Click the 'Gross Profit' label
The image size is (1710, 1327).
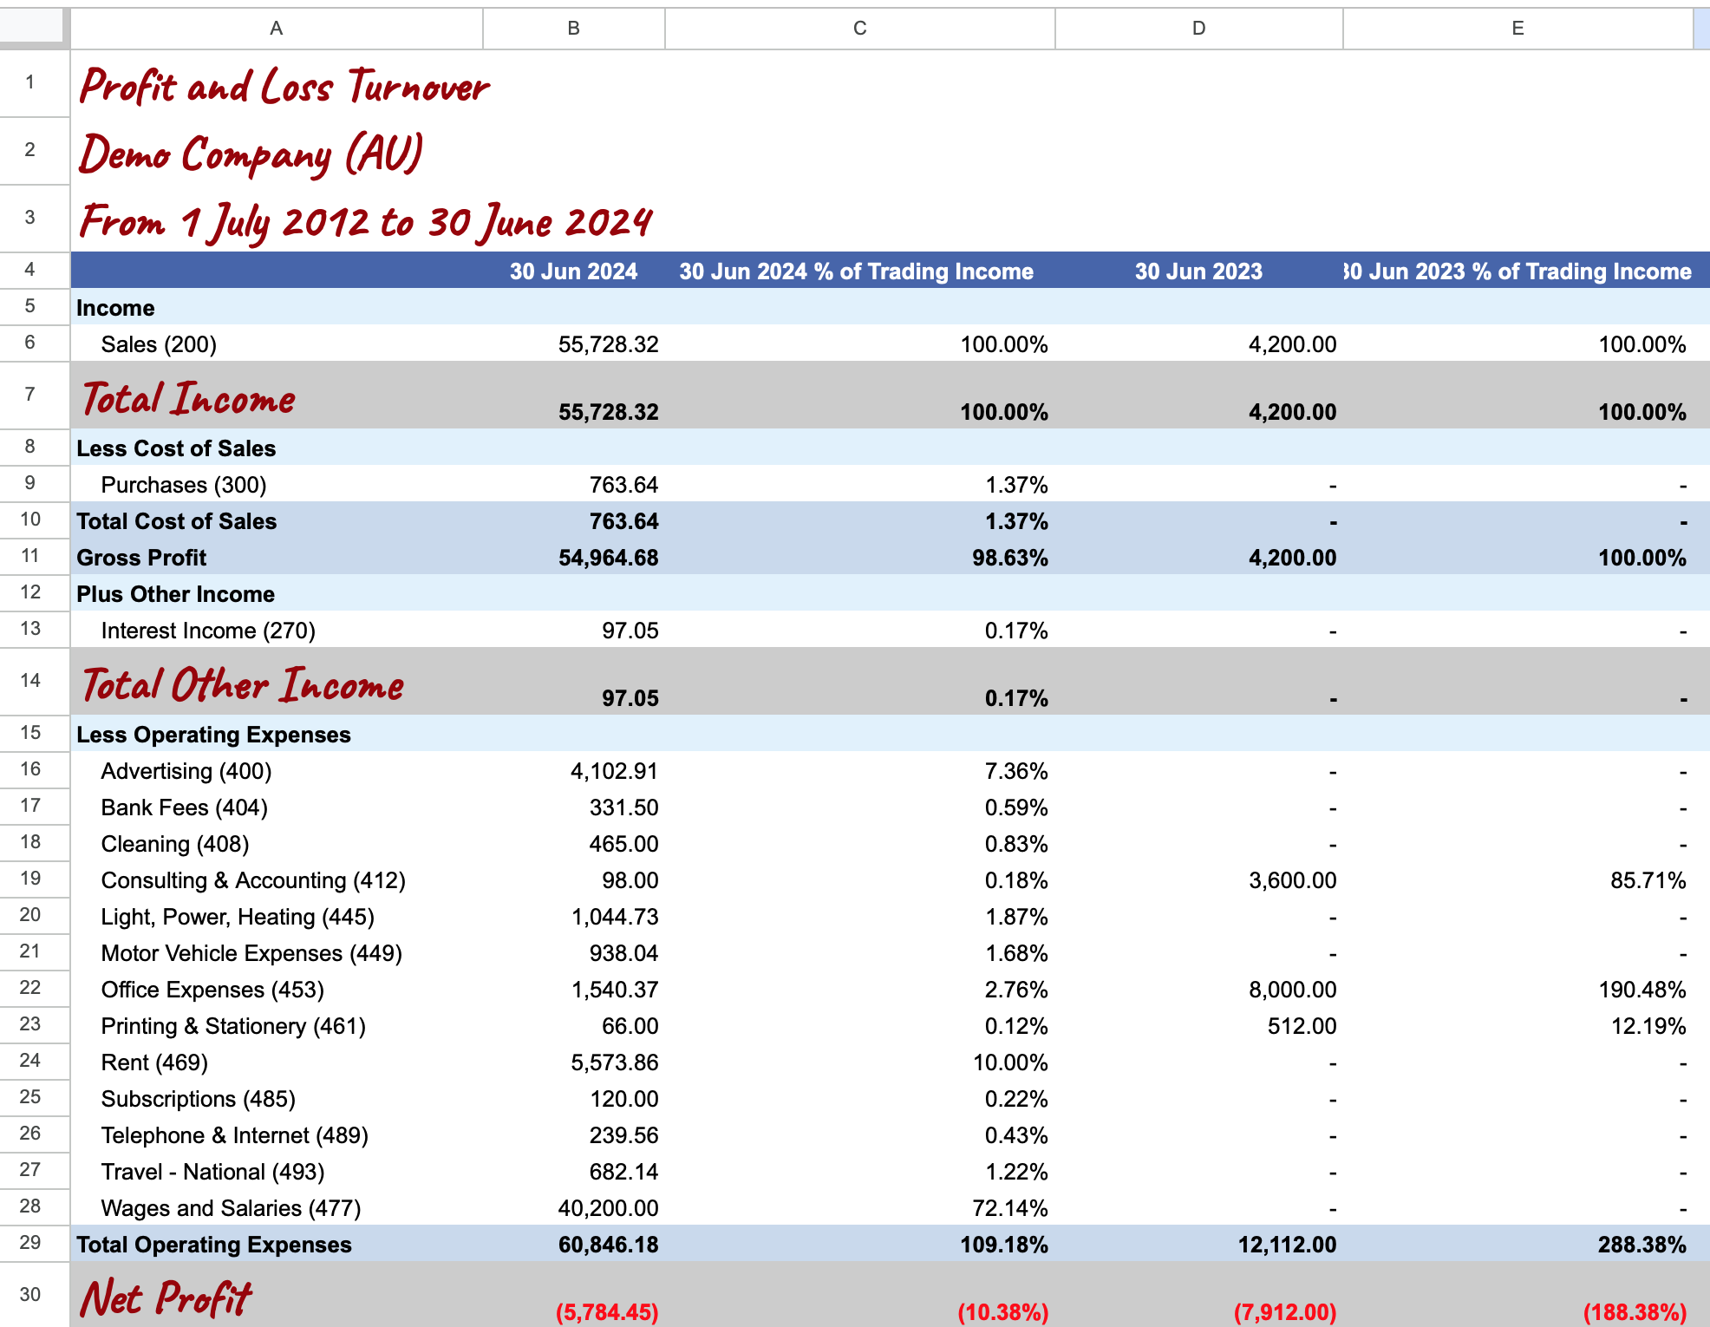(141, 558)
